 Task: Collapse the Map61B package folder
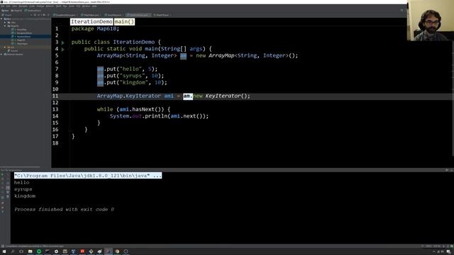click(x=5, y=25)
